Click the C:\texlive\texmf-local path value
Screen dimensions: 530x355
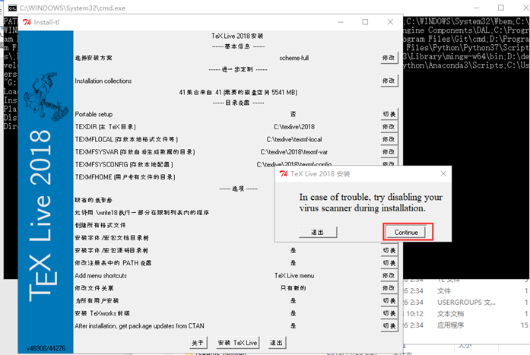[294, 139]
